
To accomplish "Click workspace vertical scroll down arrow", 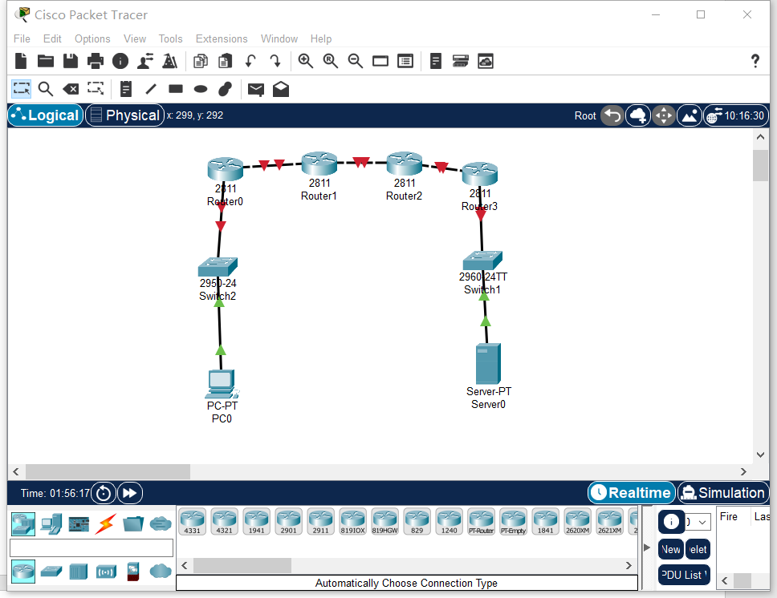I will click(761, 455).
